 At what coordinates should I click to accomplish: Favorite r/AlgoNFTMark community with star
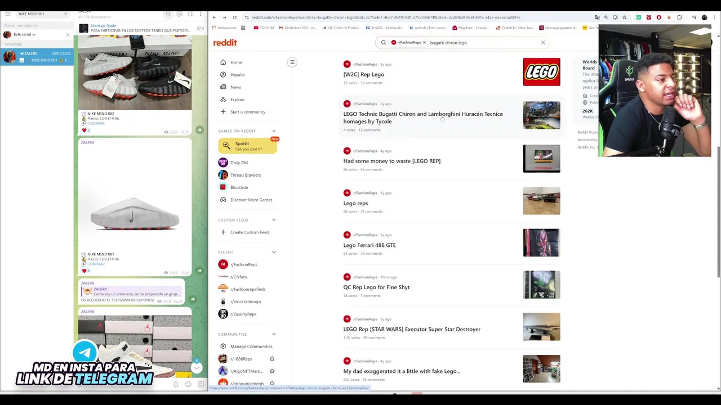[272, 371]
